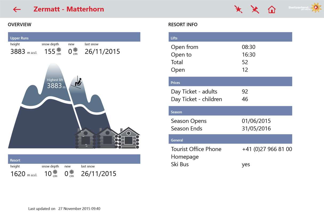Click the RESORT INFO heading
This screenshot has width=324, height=216.
tap(183, 25)
